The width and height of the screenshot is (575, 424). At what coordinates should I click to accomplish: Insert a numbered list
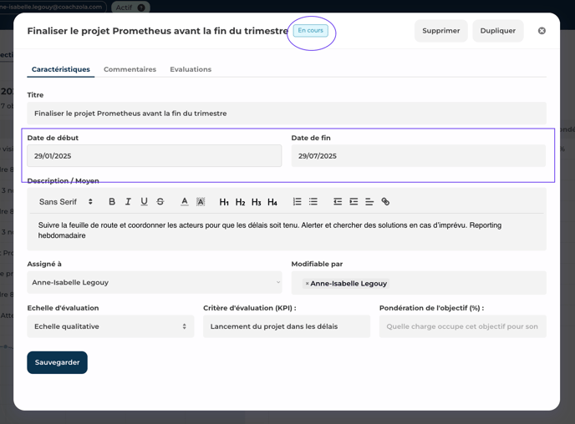[x=297, y=202]
